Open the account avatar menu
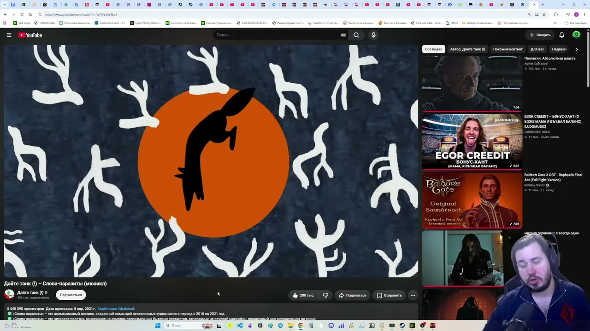This screenshot has height=331, width=590. coord(576,35)
